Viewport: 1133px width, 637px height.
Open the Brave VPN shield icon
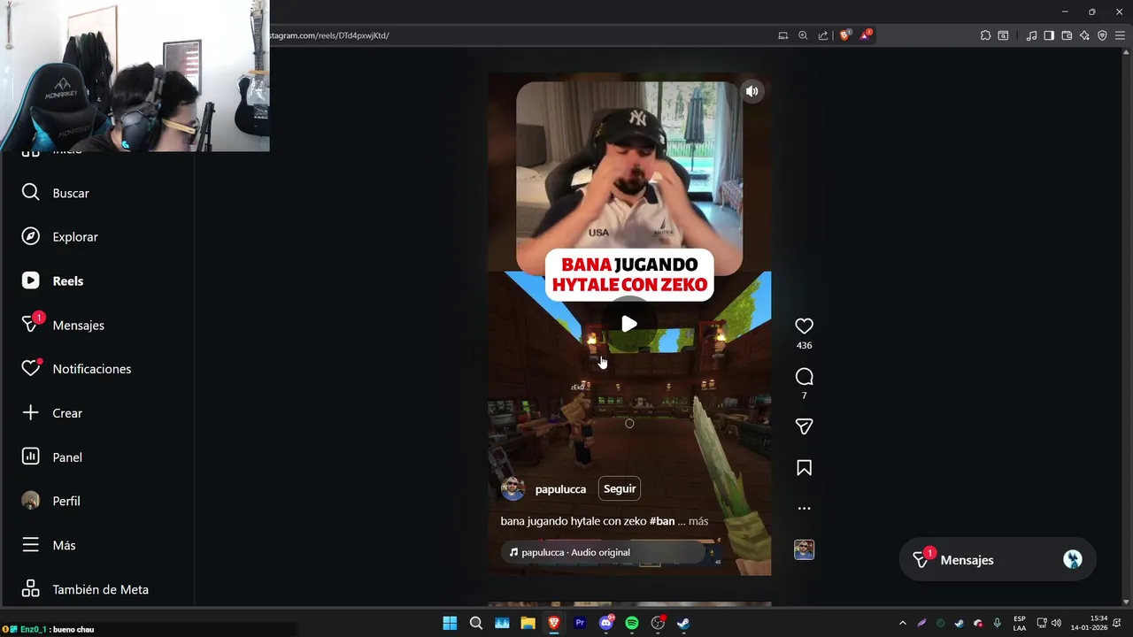[1102, 35]
